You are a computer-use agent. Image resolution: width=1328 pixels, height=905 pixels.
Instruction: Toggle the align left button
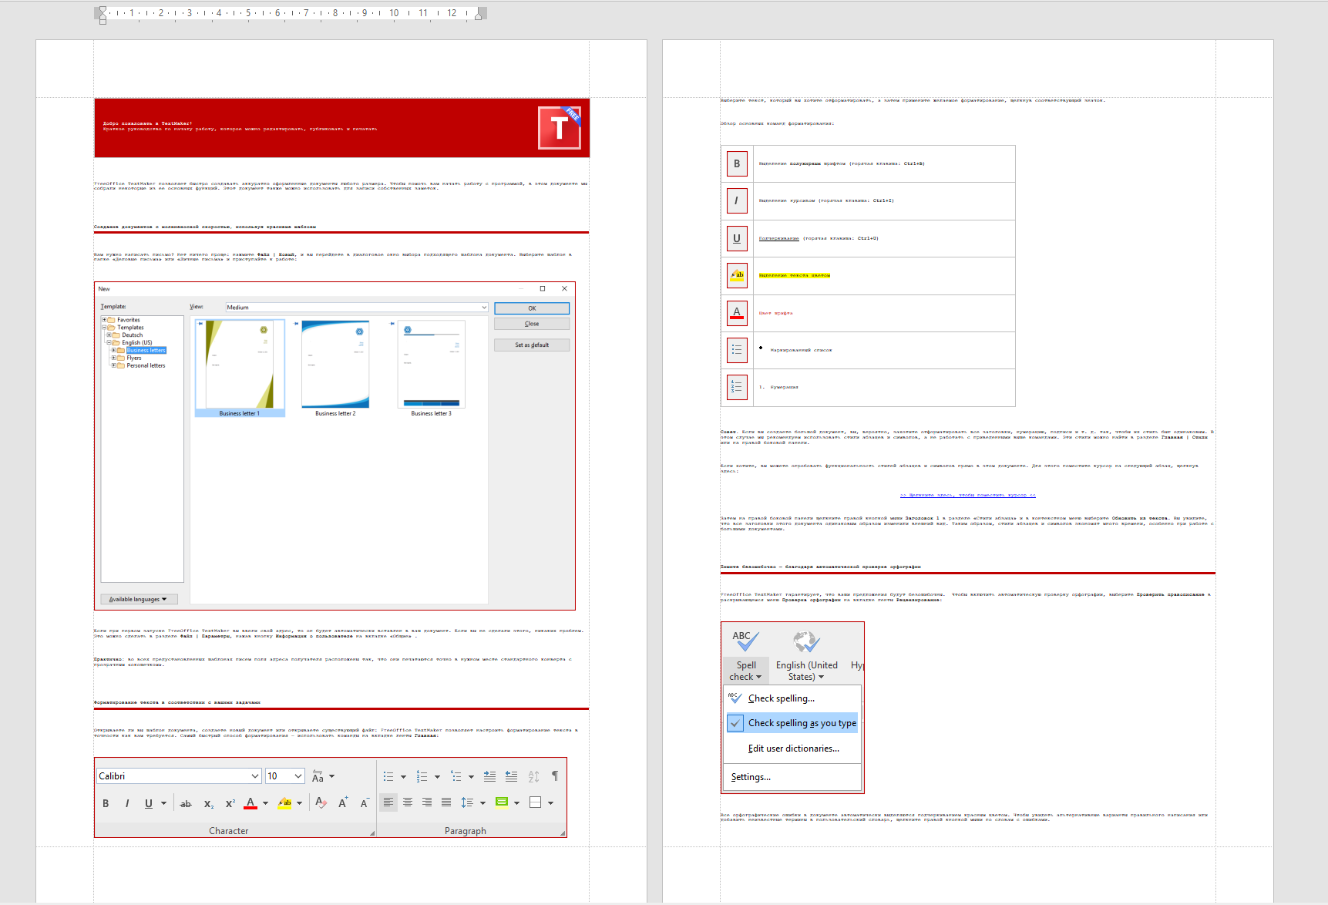click(388, 802)
